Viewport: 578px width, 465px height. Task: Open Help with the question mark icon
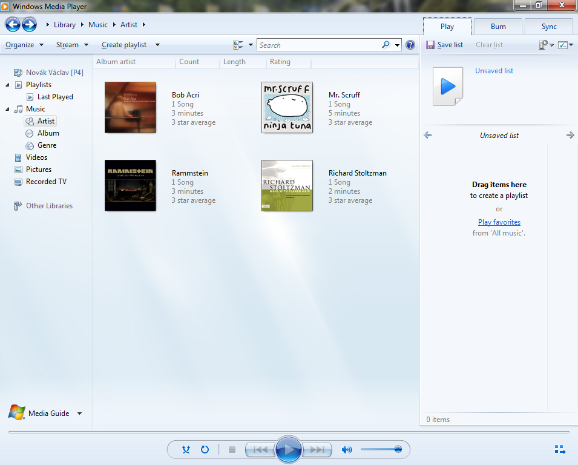tap(410, 45)
